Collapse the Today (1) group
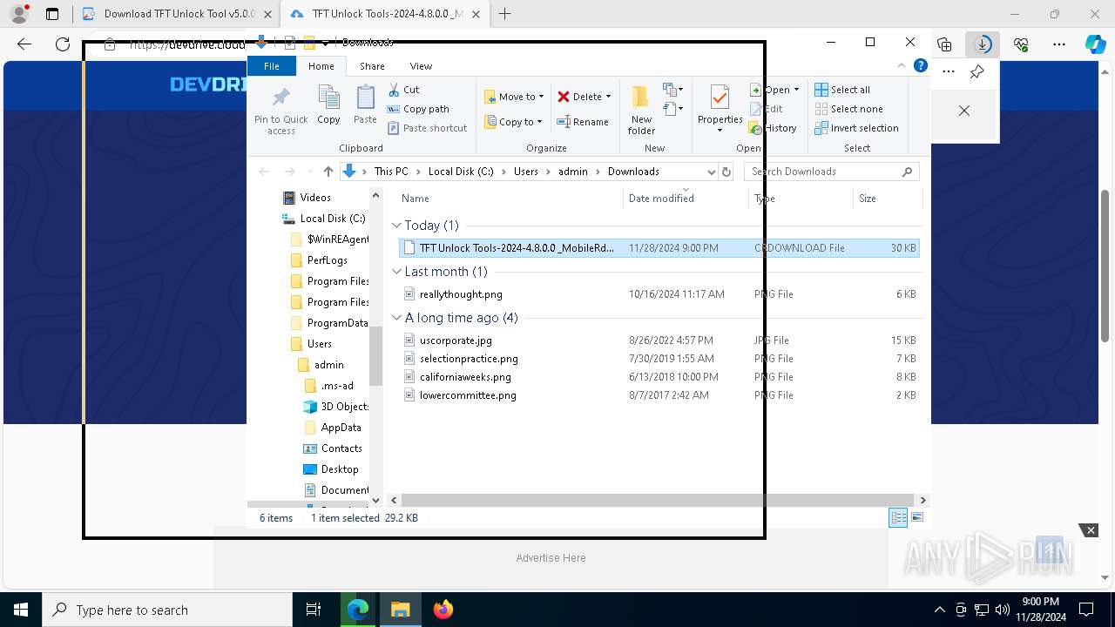Image resolution: width=1115 pixels, height=627 pixels. click(396, 226)
